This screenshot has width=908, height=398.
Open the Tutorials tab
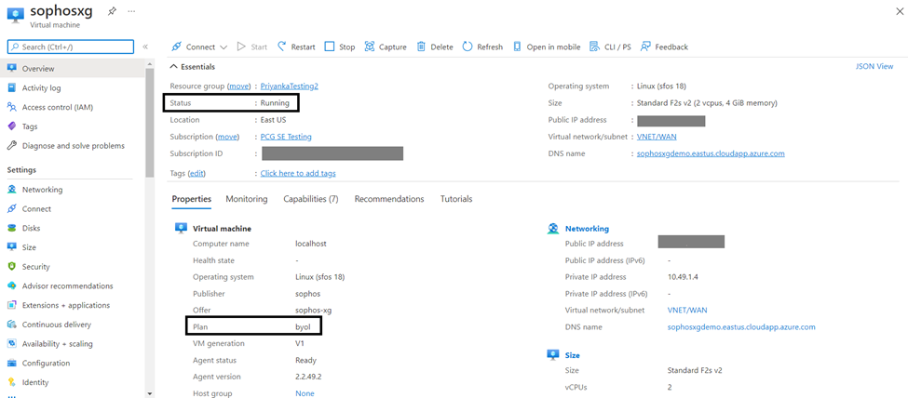[x=456, y=199]
